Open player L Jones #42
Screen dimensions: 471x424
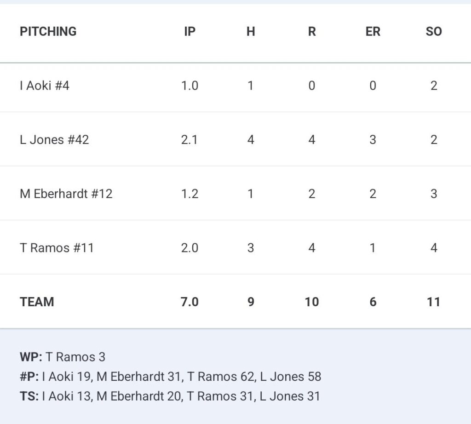[x=54, y=140]
